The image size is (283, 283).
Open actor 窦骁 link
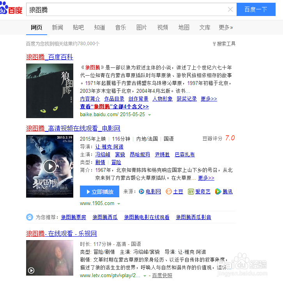(120, 154)
